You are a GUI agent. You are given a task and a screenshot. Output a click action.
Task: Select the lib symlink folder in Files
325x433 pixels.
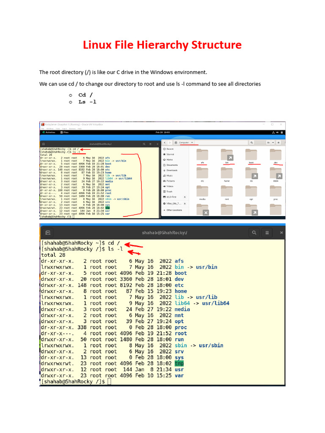(251, 173)
